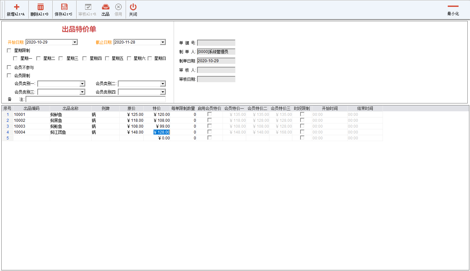
Task: Click the 停用 disable icon
Action: click(118, 7)
